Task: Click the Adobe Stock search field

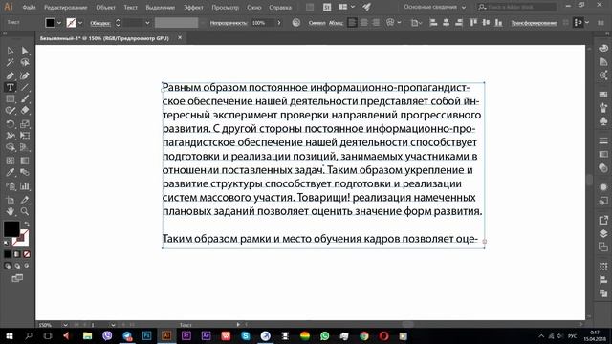Action: (x=517, y=7)
